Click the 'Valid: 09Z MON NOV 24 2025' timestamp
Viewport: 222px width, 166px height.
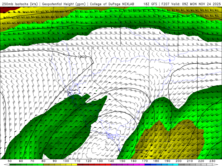196,4
